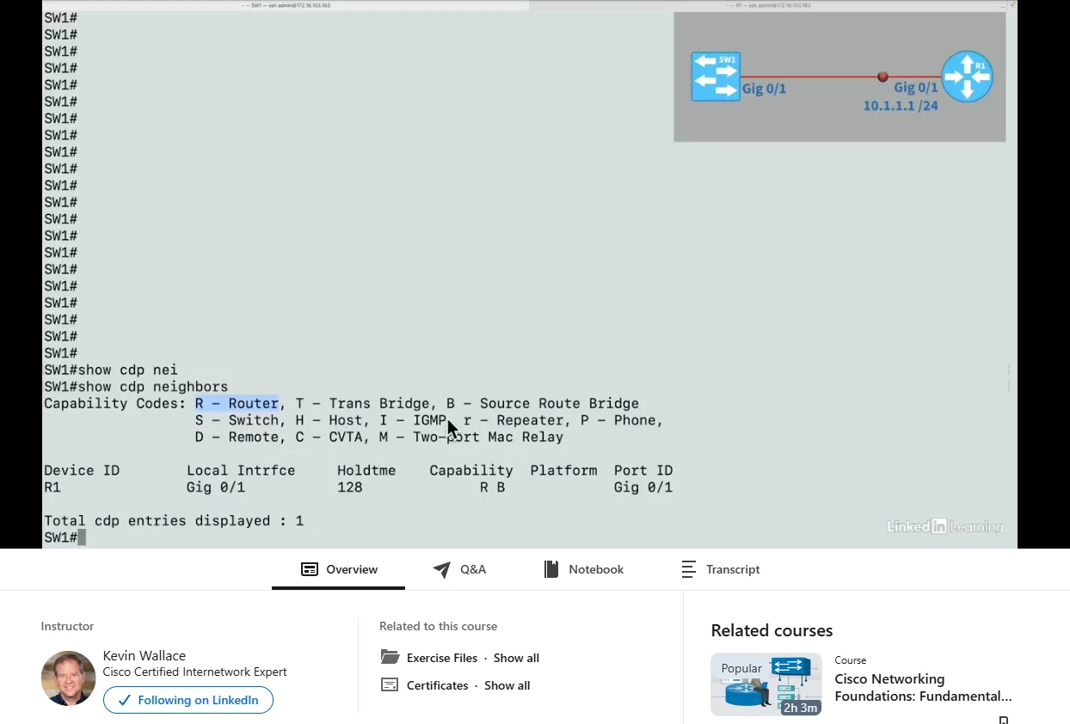The height and width of the screenshot is (724, 1070).
Task: Click the 'show cdp neighbors' command line
Action: pos(136,387)
